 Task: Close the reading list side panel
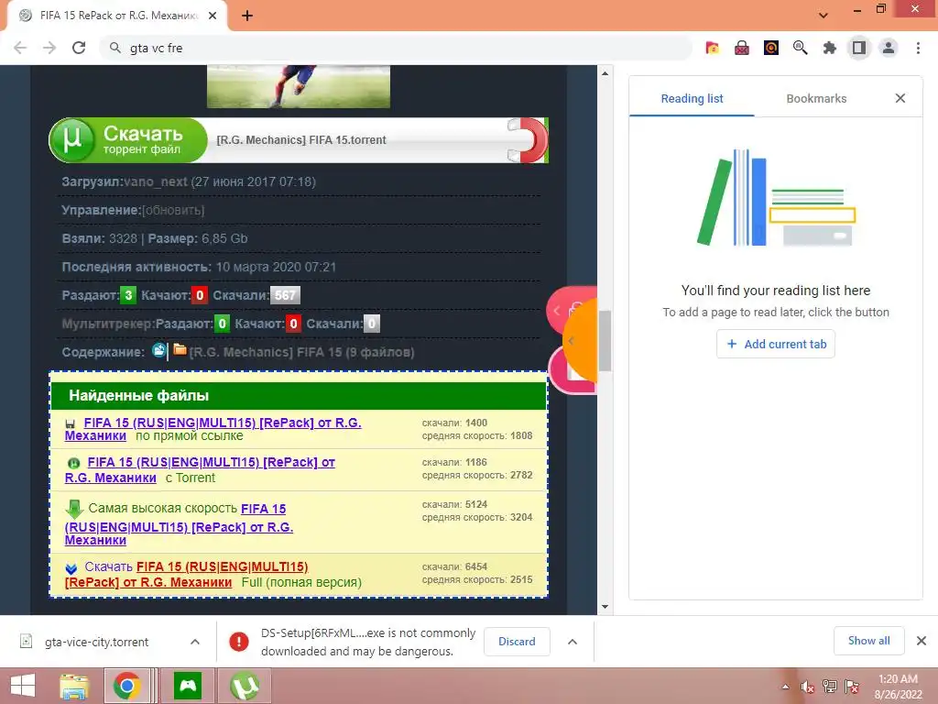900,98
